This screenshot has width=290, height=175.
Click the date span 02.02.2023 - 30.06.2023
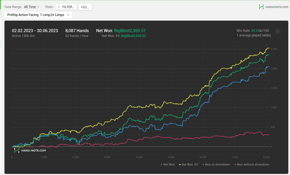(x=35, y=31)
